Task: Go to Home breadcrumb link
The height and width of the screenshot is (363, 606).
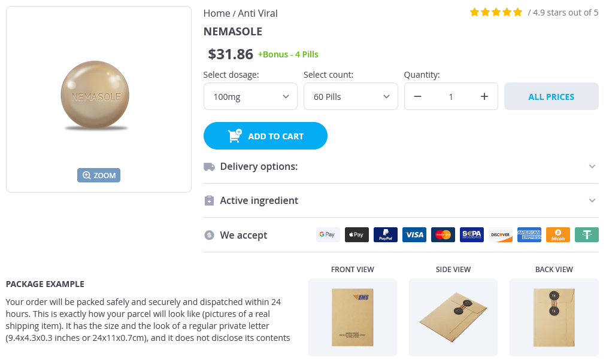Action: pos(216,13)
